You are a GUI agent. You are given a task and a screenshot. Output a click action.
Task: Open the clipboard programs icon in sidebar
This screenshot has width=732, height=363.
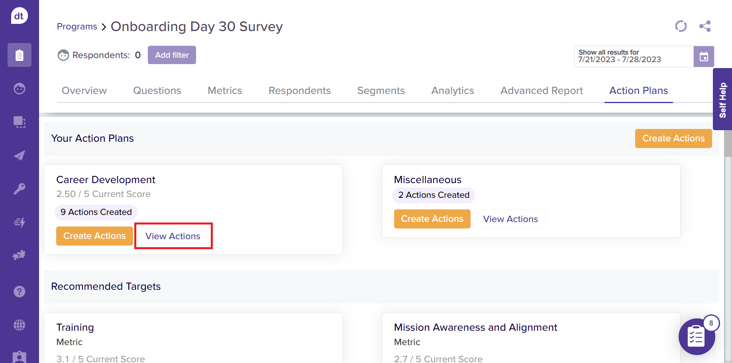click(x=20, y=55)
